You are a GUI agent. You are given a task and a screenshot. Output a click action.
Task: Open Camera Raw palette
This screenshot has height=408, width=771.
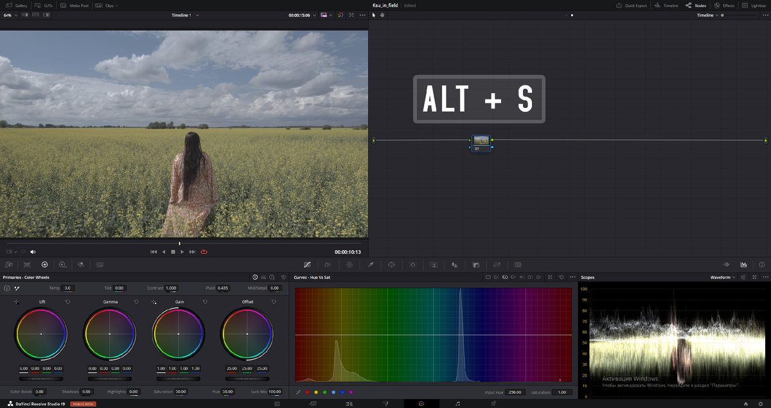[9, 264]
